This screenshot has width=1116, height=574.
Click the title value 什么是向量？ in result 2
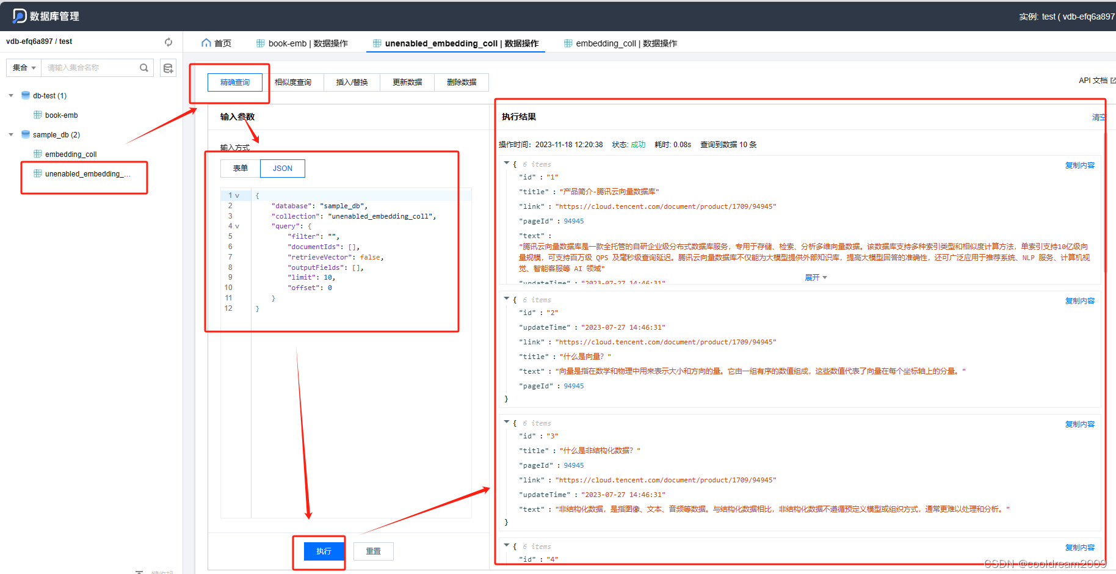click(585, 357)
